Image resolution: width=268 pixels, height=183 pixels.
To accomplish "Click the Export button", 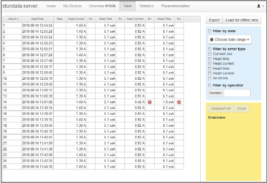I will [214, 20].
